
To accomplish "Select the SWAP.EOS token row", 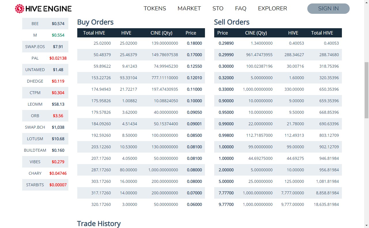I will point(45,47).
